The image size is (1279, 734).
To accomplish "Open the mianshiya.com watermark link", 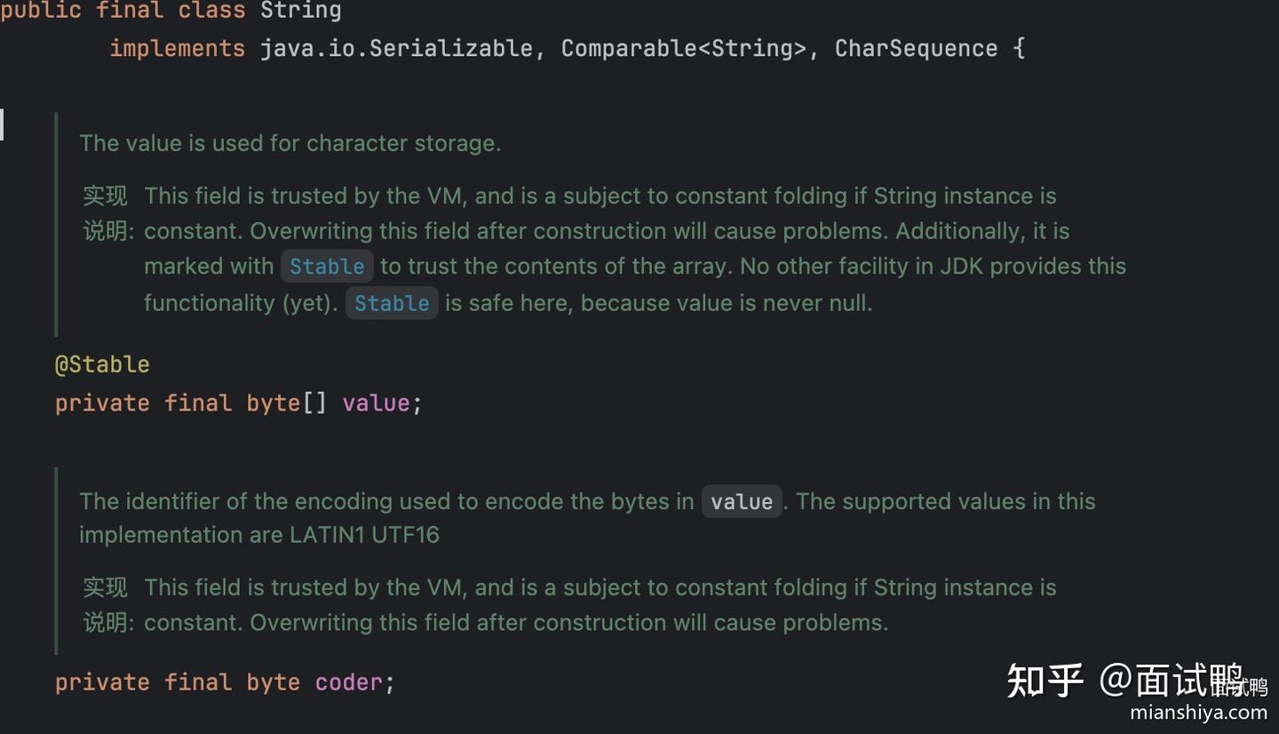I will [1198, 712].
